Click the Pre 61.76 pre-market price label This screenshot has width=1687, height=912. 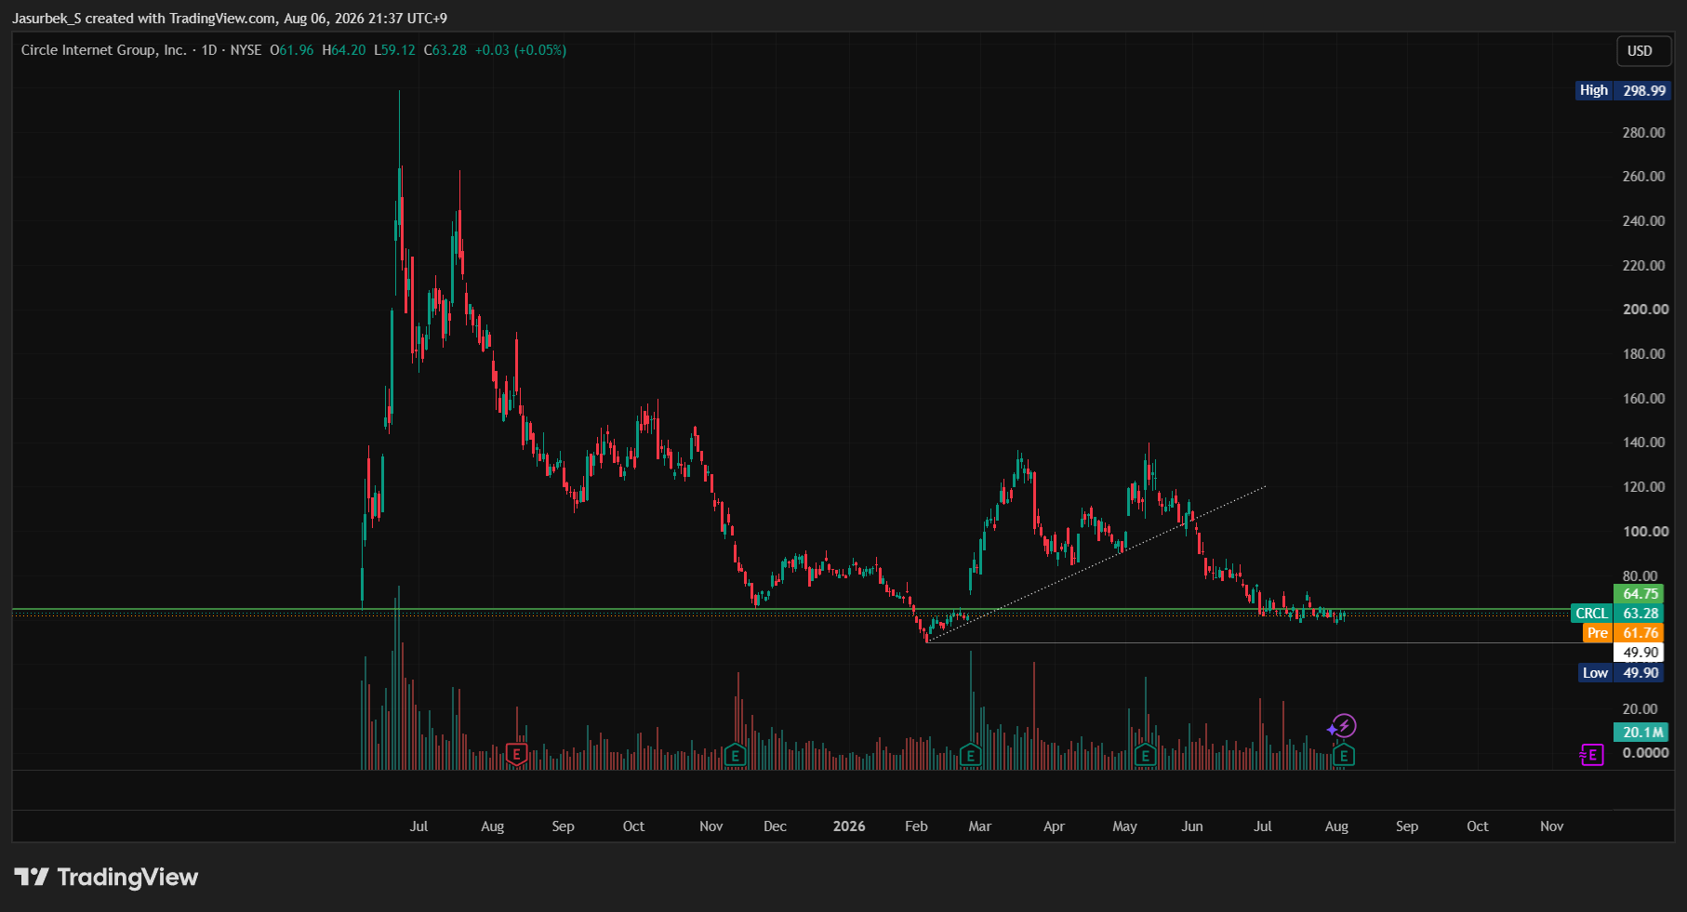(1623, 633)
